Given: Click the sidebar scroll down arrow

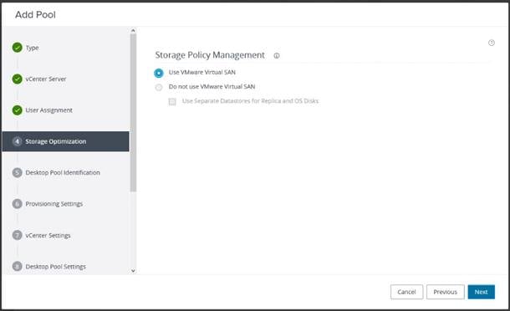Looking at the screenshot, I should point(133,271).
